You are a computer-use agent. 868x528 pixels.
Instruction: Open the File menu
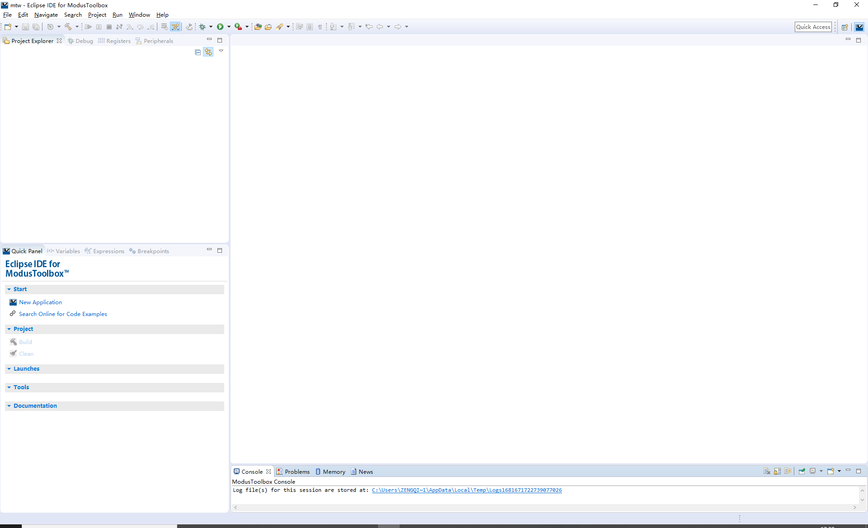[x=7, y=15]
